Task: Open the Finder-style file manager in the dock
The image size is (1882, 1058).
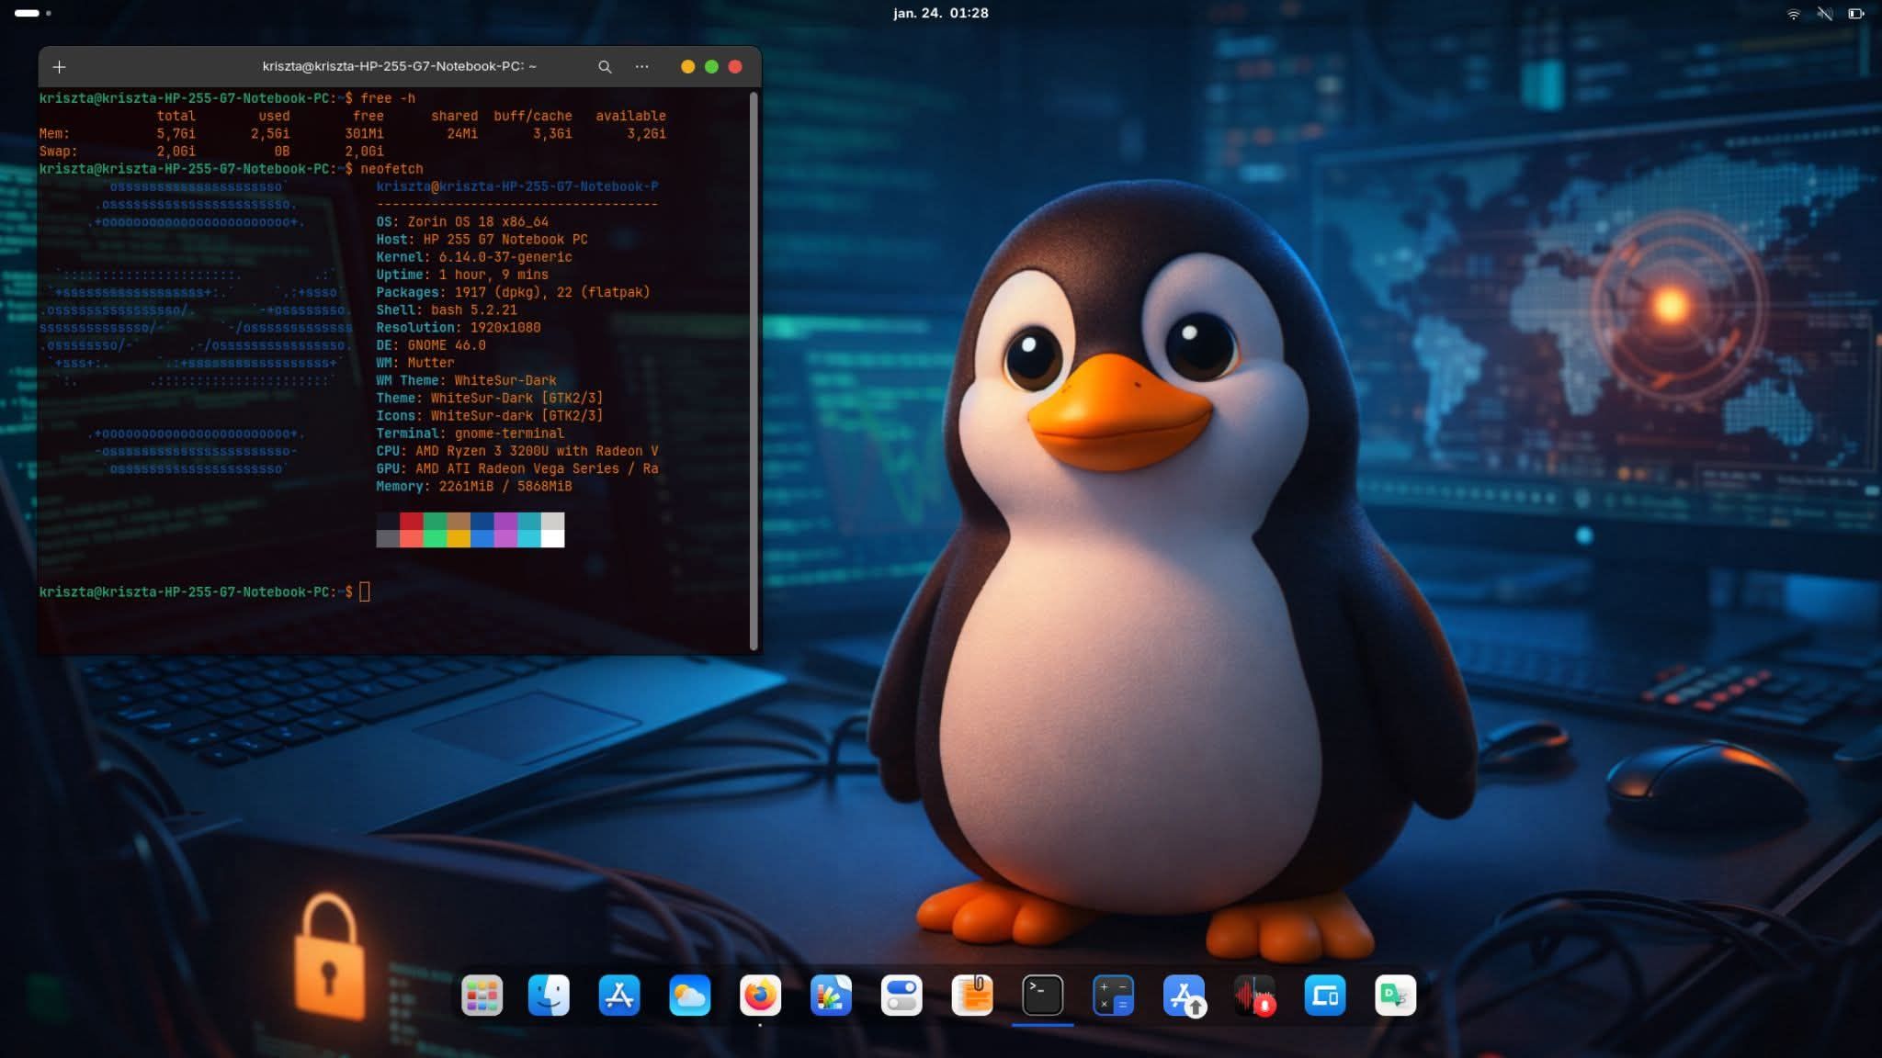Action: 549,996
